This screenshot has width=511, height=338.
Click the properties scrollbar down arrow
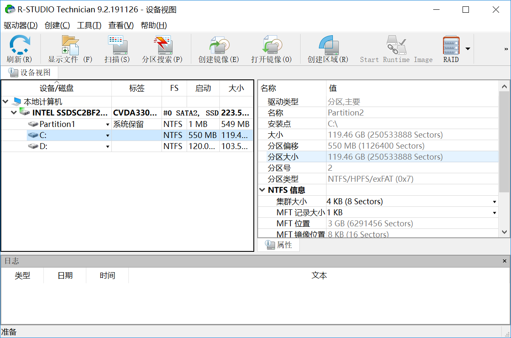pos(504,232)
